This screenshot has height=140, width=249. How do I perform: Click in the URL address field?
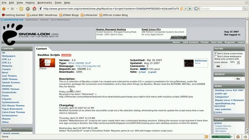(111, 9)
